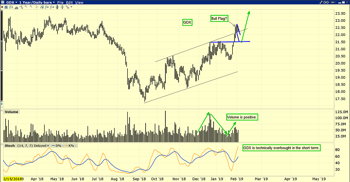350x182 pixels.
Task: Click the first zoom magnifier icon
Action: (x=26, y=7)
